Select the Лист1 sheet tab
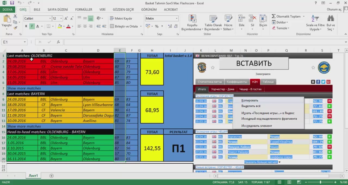 click(33, 176)
